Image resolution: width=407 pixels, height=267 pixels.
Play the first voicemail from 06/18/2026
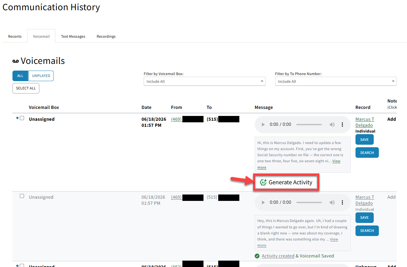[263, 125]
